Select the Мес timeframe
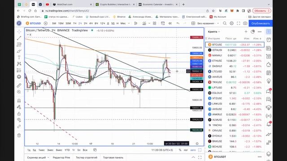 click(x=123, y=23)
